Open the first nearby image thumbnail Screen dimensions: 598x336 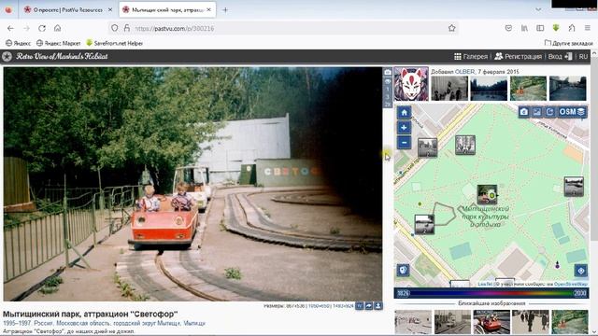point(413,322)
